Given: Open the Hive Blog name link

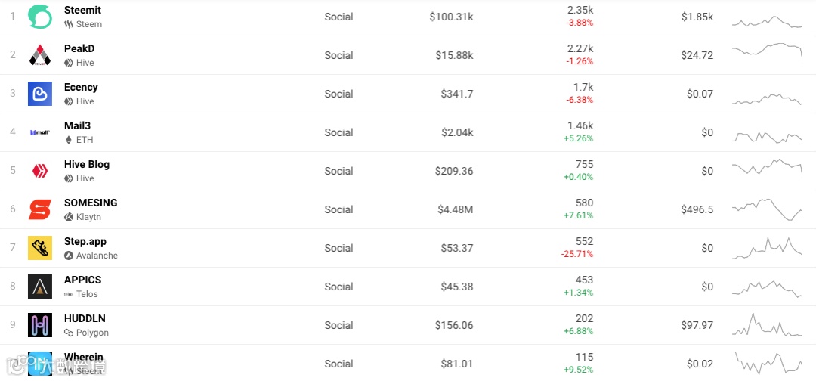Looking at the screenshot, I should (87, 164).
